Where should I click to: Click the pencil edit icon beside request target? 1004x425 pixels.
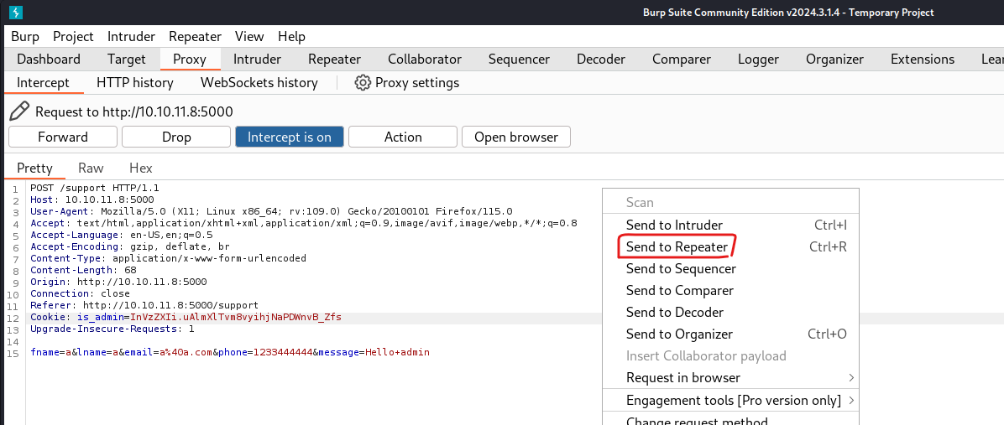[x=20, y=111]
